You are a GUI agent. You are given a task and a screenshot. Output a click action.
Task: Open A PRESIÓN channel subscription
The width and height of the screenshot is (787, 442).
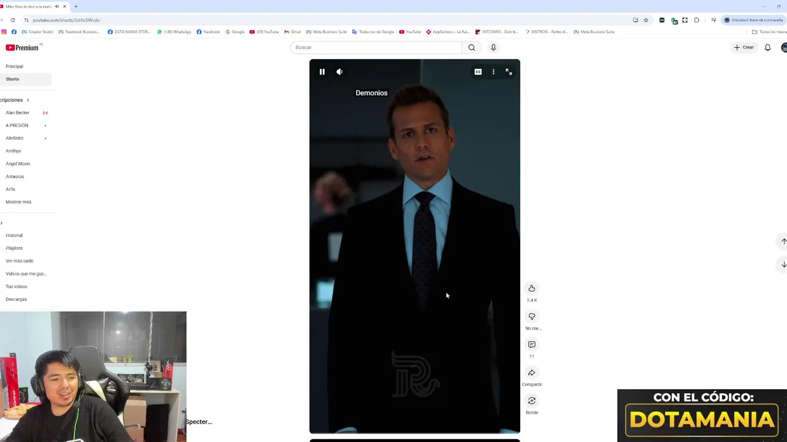pos(17,125)
